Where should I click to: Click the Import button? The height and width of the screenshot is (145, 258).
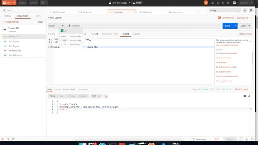click(22, 3)
